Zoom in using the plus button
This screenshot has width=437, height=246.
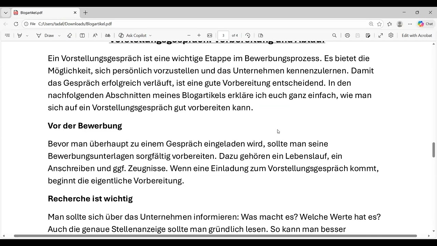point(199,36)
